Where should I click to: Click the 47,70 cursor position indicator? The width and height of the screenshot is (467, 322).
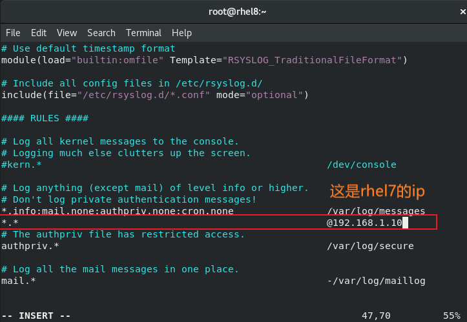[376, 316]
